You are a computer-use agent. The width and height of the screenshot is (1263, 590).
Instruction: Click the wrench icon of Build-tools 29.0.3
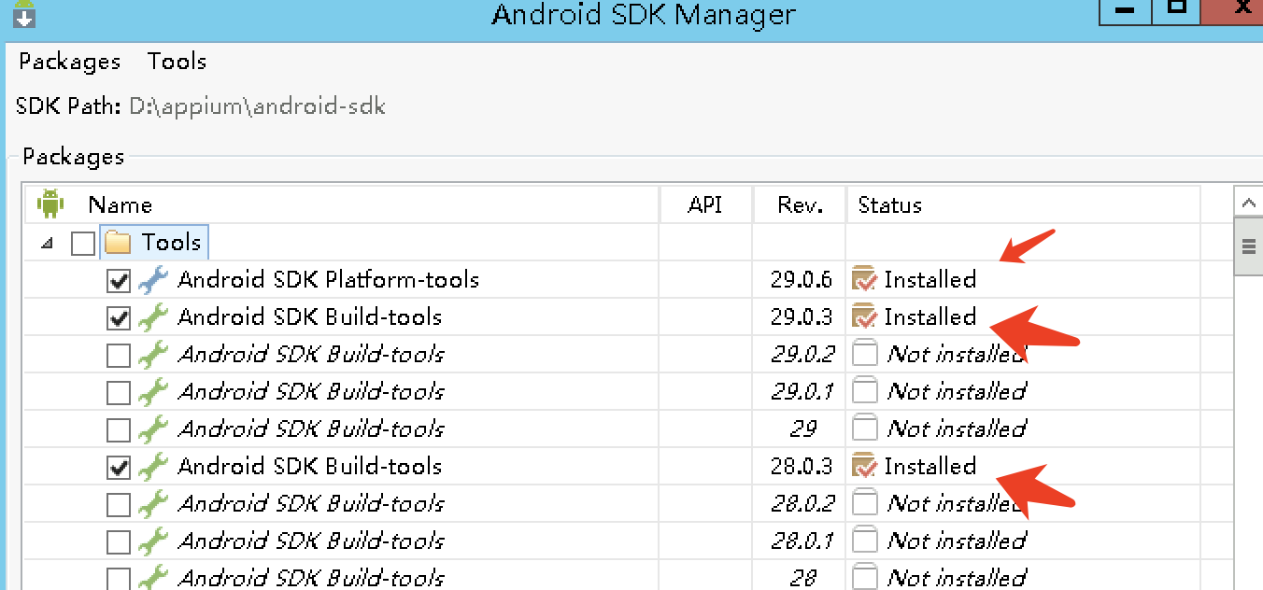pos(152,316)
